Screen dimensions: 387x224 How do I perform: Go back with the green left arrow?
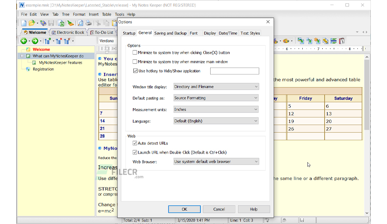[24, 41]
